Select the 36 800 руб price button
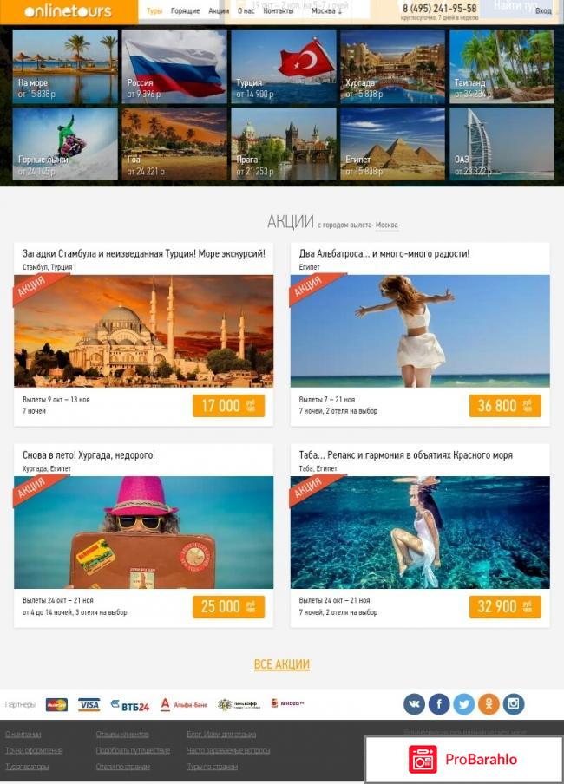 pyautogui.click(x=506, y=406)
